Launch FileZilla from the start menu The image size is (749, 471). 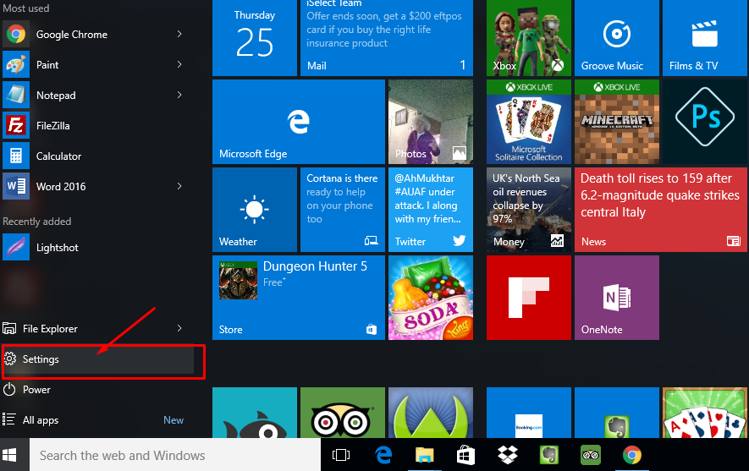pos(97,126)
